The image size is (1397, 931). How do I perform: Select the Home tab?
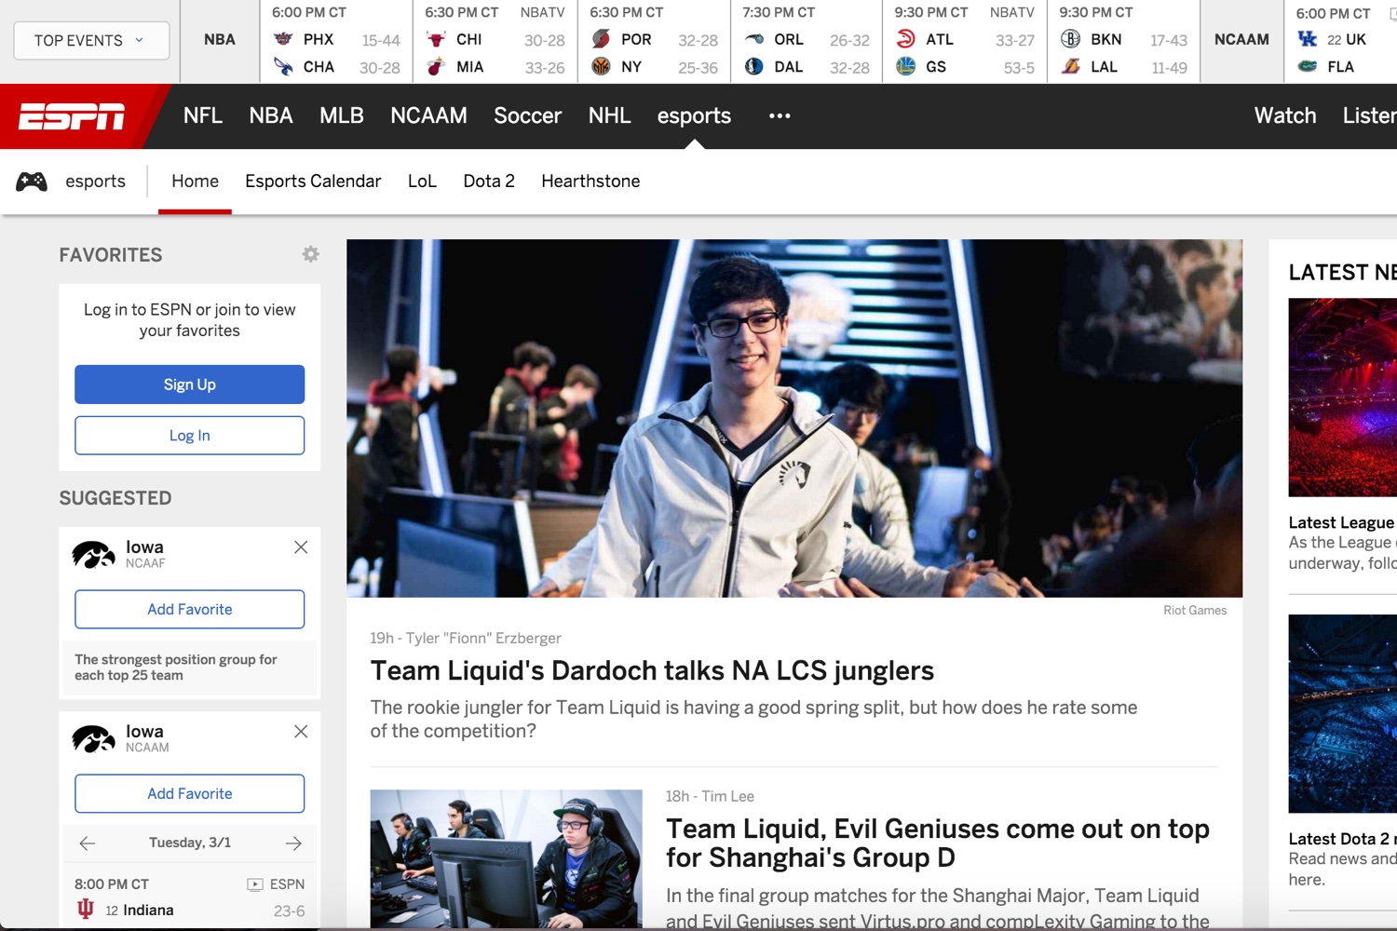point(195,182)
